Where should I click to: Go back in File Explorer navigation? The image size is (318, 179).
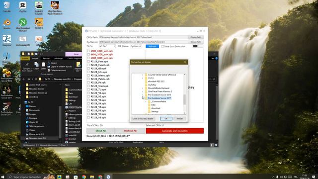coord(24,79)
